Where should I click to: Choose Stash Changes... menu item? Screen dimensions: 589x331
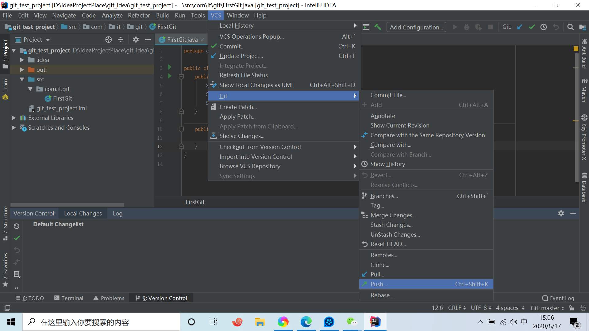tap(426, 225)
